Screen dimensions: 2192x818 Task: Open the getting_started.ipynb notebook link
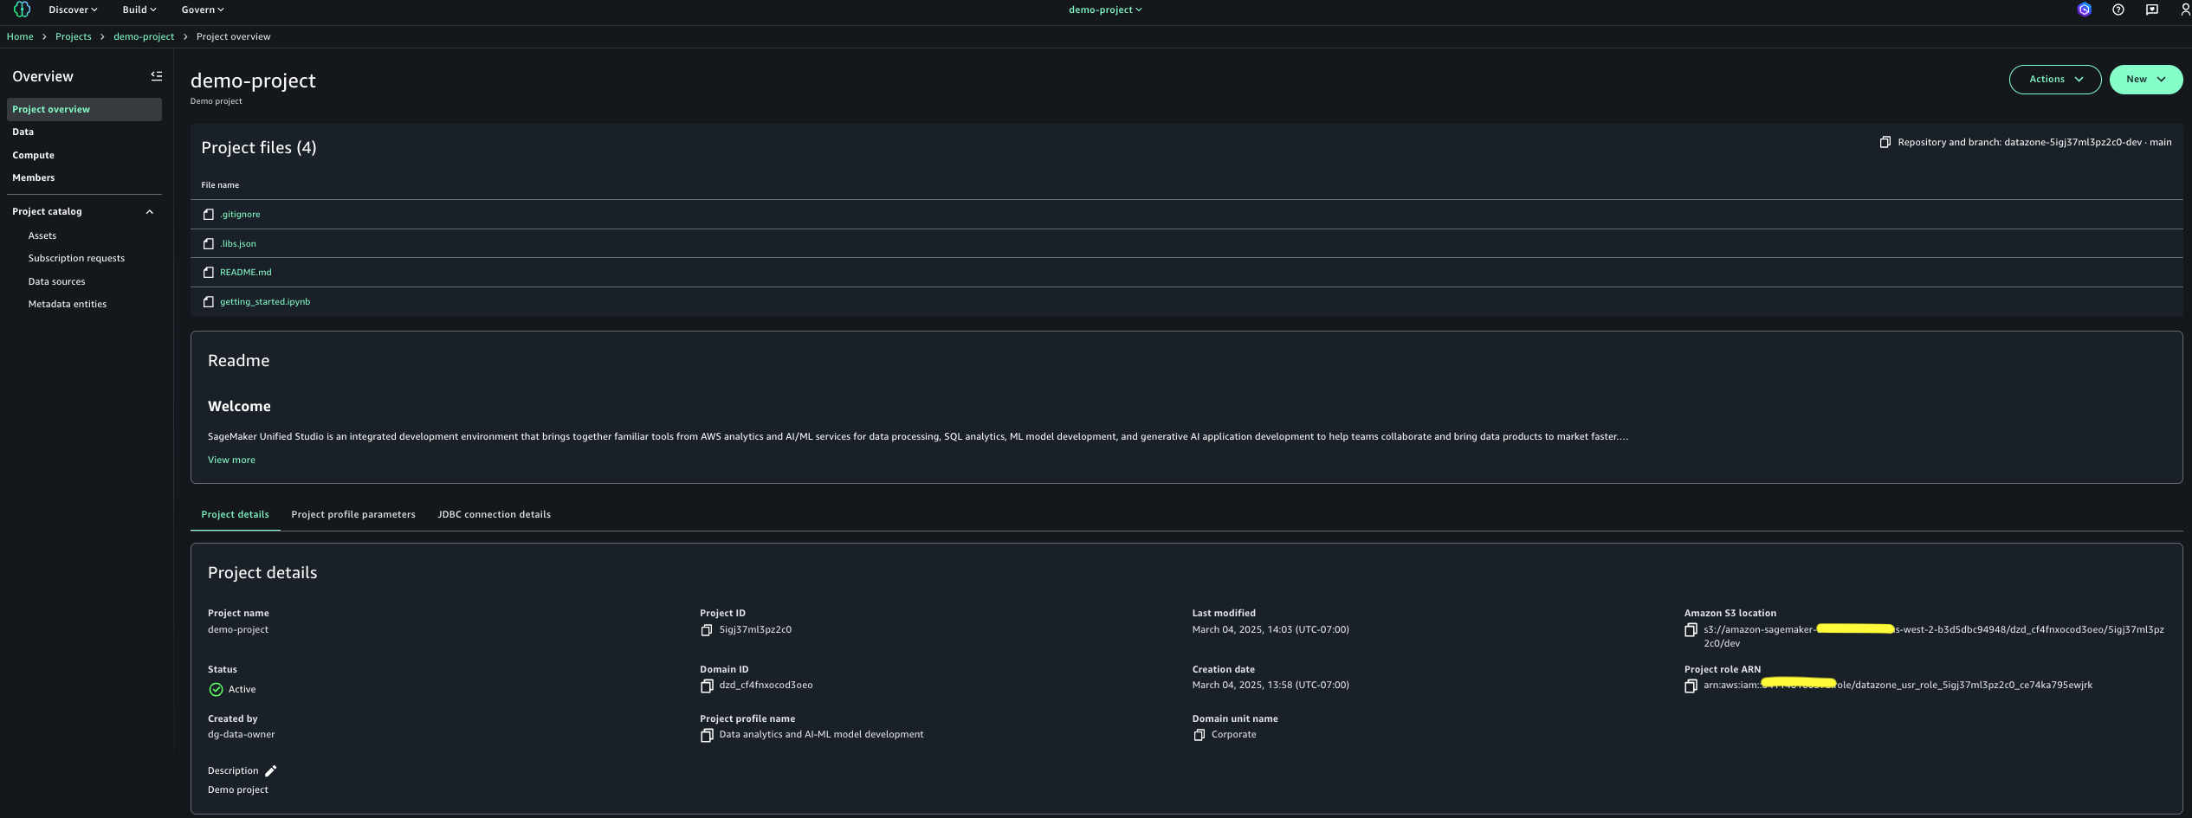pos(265,302)
